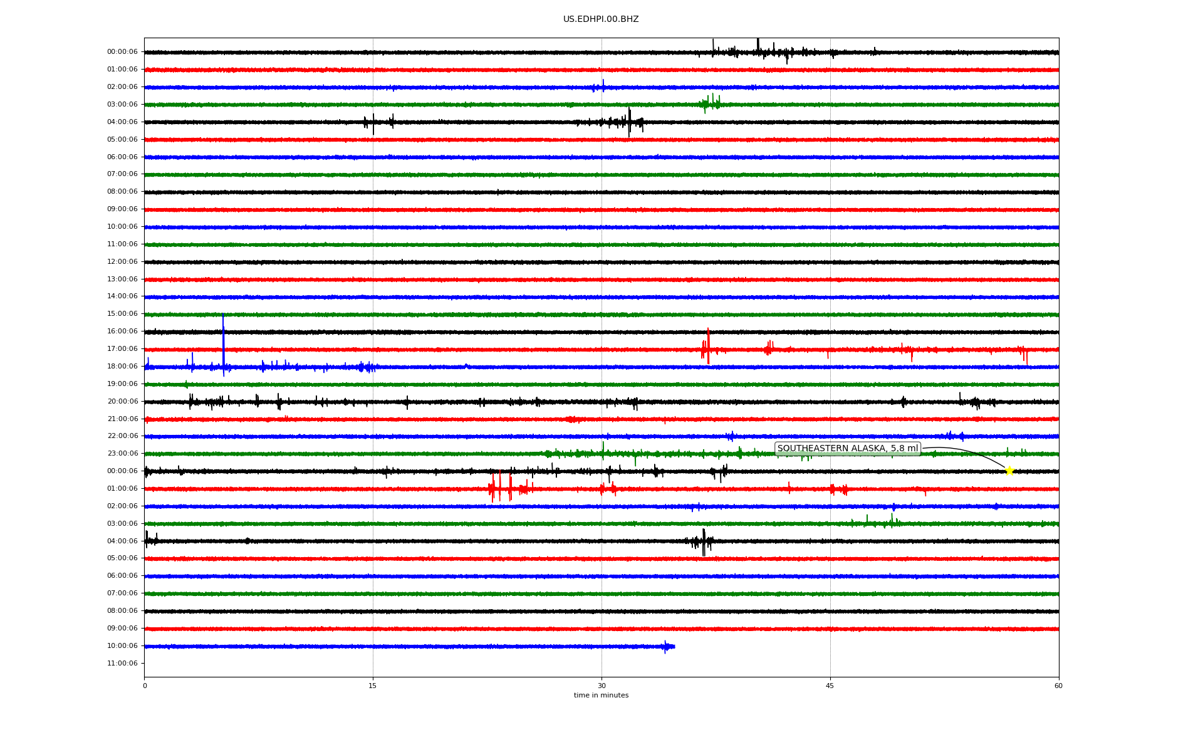
Task: Click the 60 minute x-axis tick label
Action: click(x=1058, y=686)
